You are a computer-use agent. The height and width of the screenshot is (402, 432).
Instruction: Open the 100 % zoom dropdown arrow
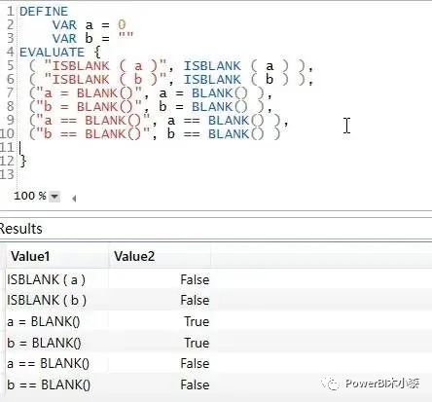click(x=54, y=197)
